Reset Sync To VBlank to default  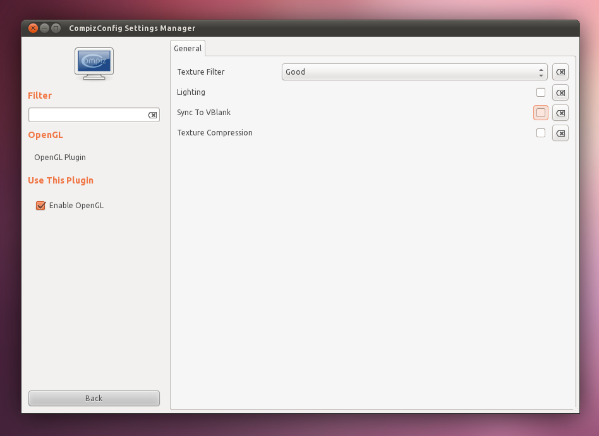point(560,113)
